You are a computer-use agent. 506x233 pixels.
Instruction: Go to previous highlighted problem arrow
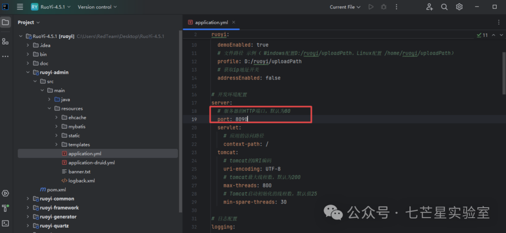[493, 35]
